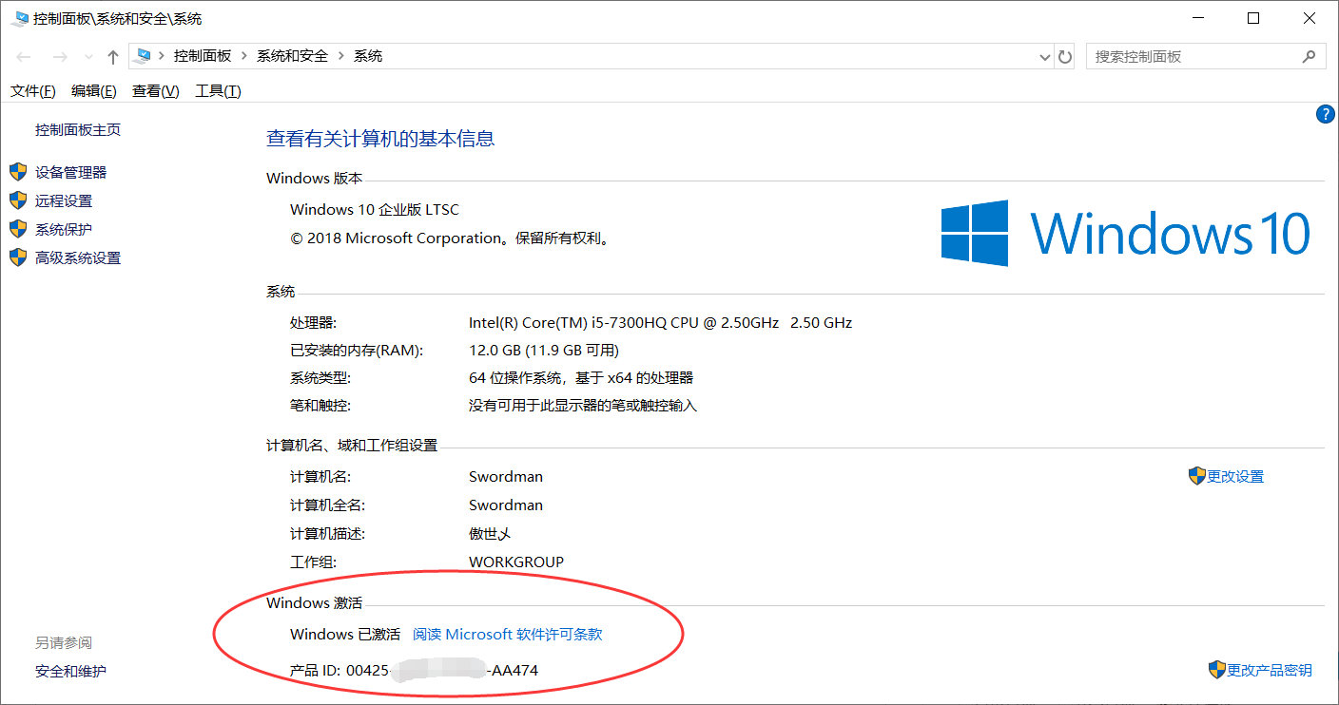
Task: Open the 工具(T) menu
Action: 218,91
